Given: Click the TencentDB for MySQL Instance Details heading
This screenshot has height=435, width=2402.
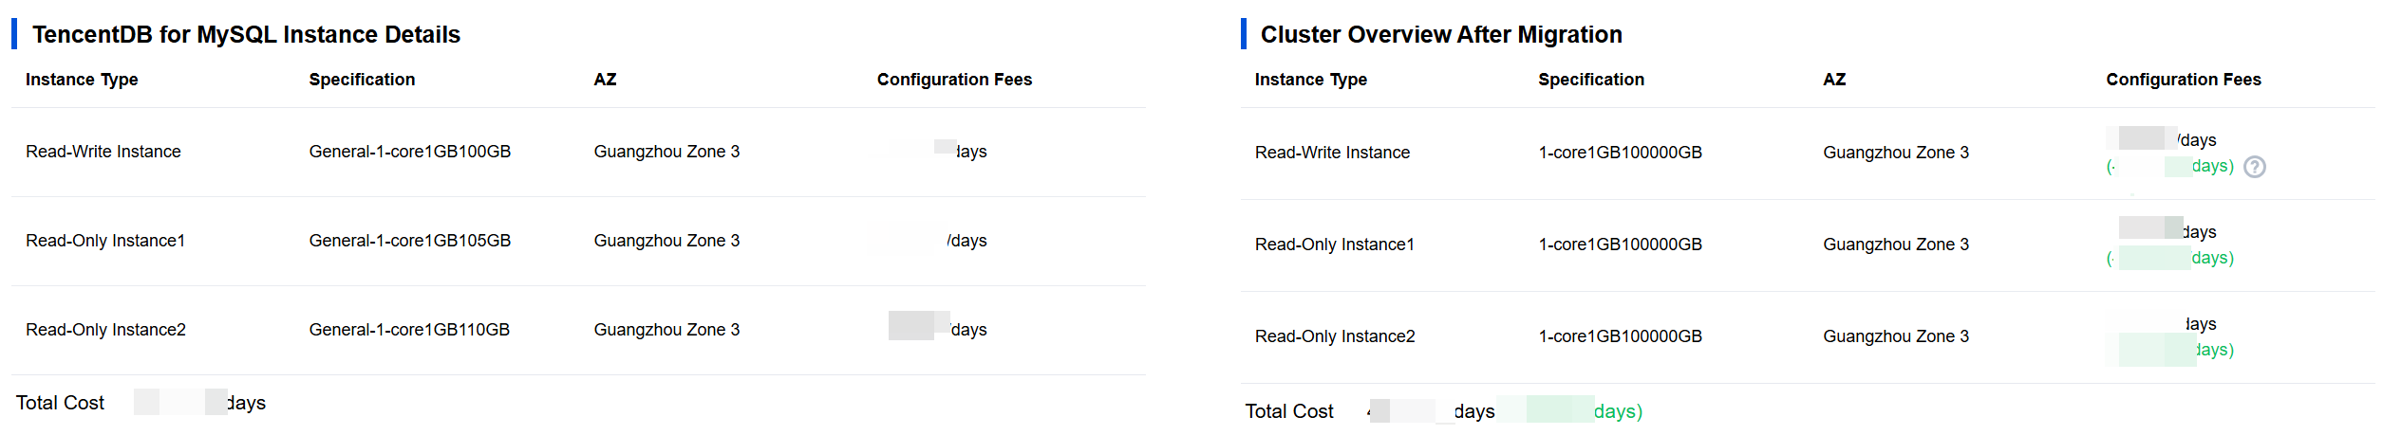Looking at the screenshot, I should pos(246,35).
